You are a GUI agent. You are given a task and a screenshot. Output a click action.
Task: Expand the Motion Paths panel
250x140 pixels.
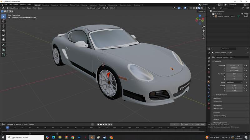tap(218, 109)
